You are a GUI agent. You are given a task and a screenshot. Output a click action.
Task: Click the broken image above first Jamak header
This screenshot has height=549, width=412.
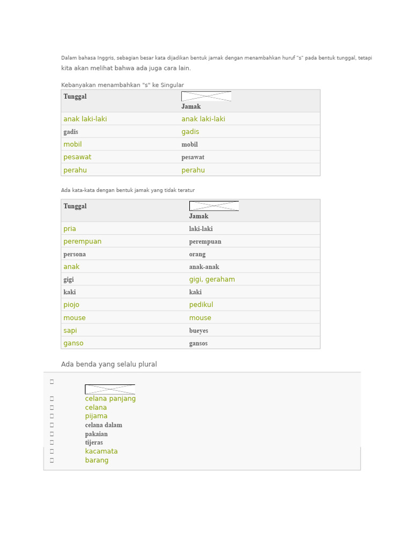click(x=206, y=97)
